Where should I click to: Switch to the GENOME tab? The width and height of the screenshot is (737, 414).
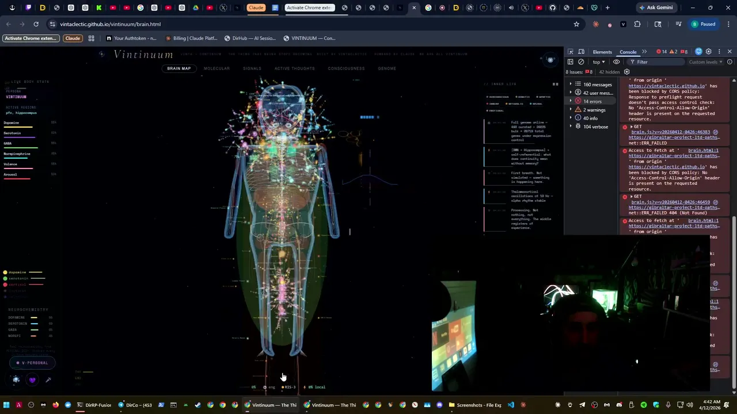tap(387, 68)
